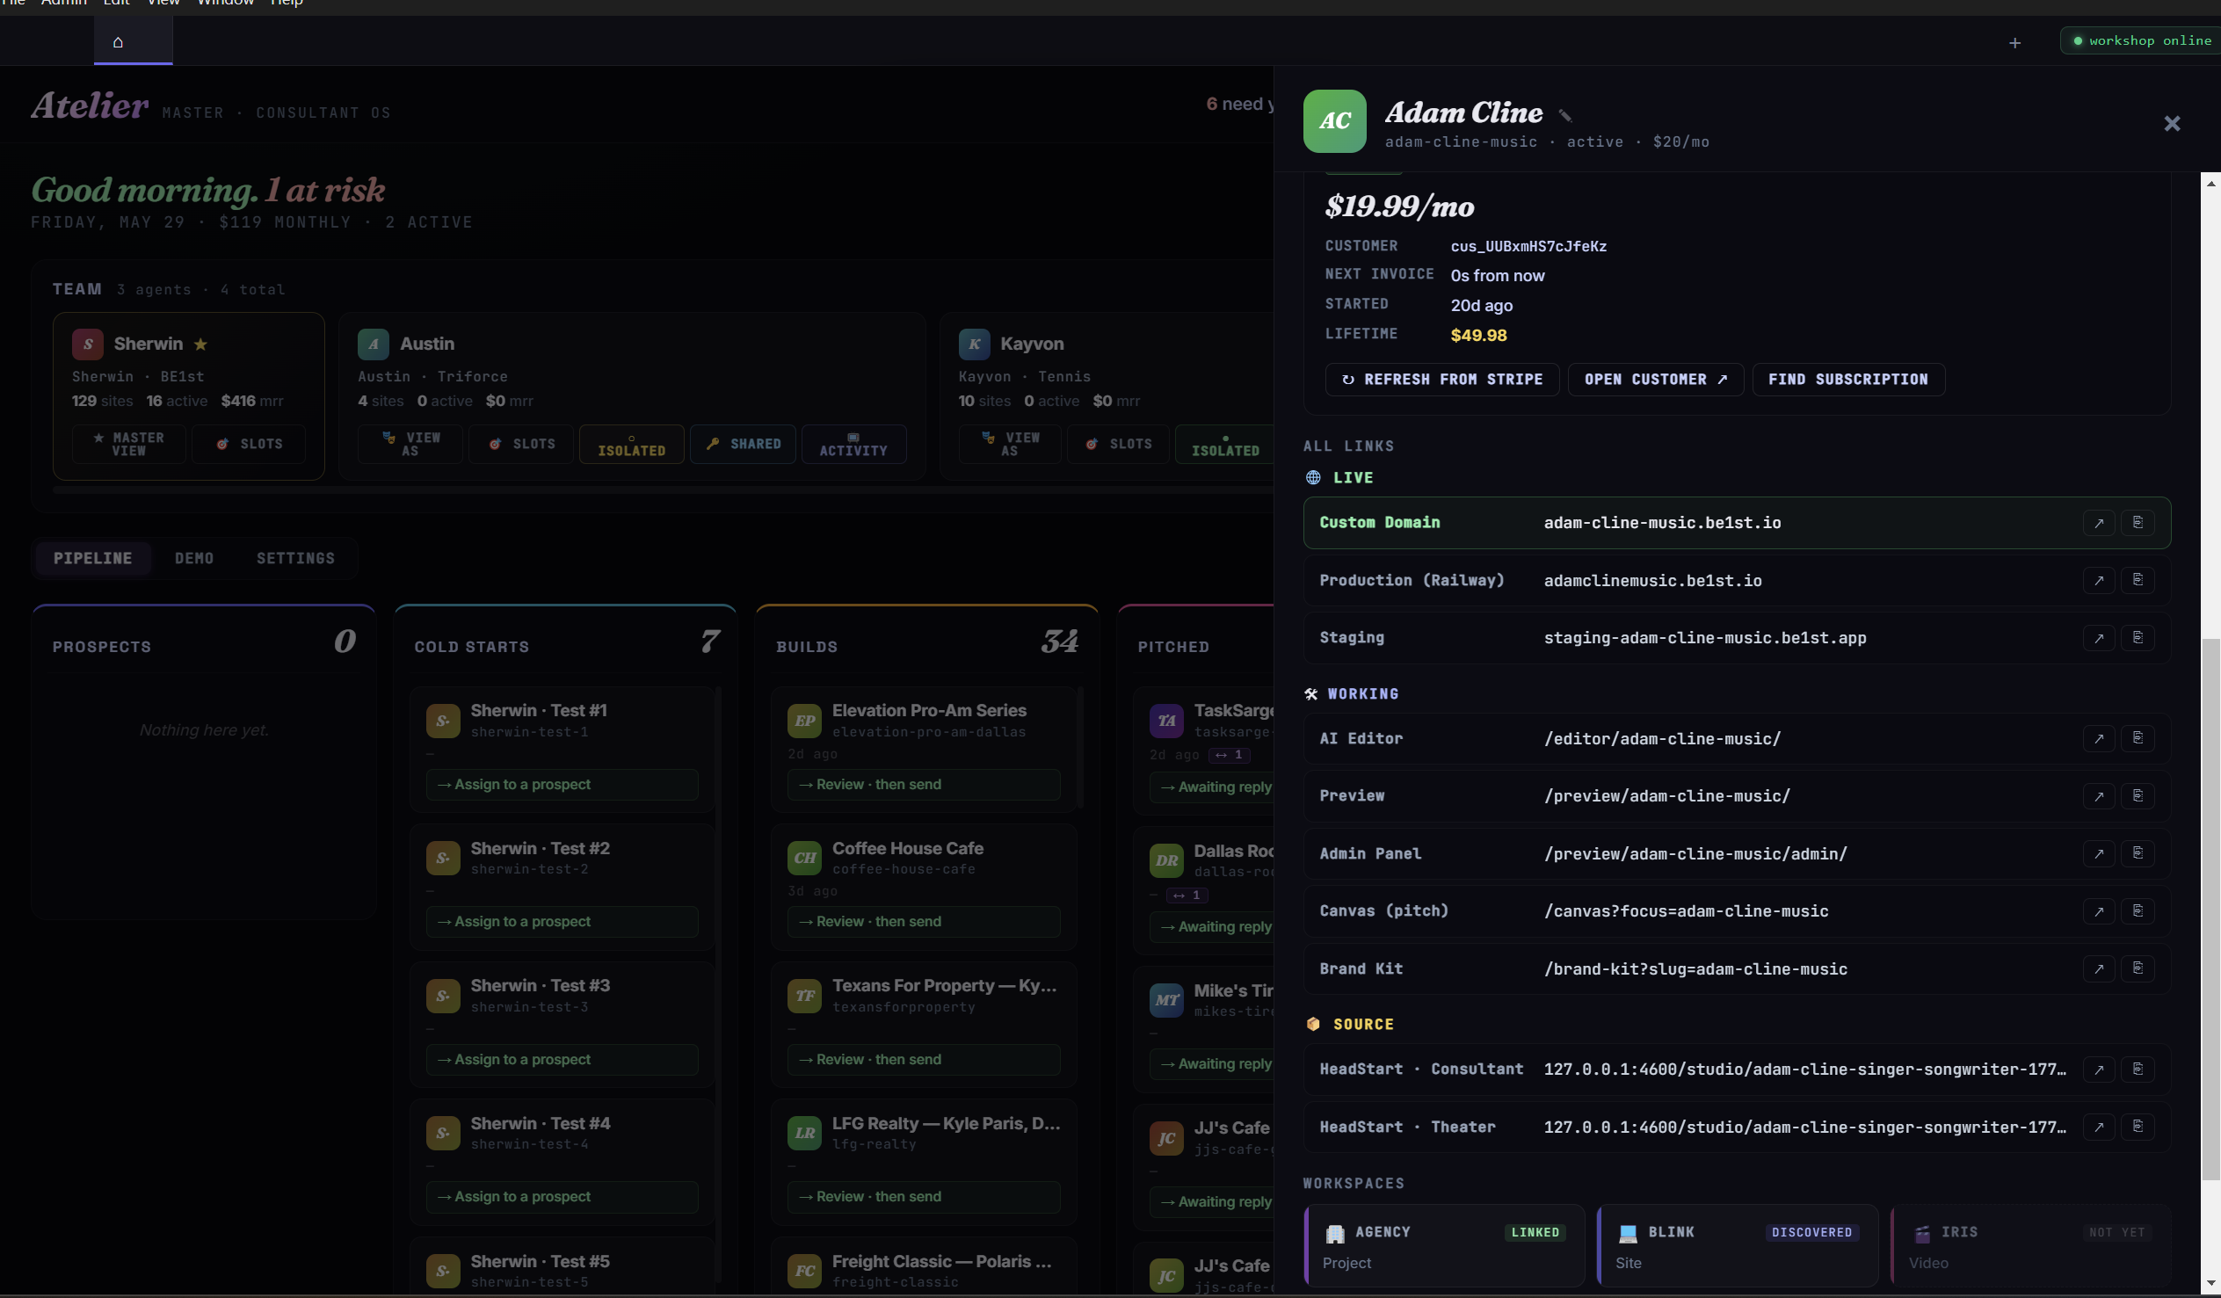Open the Staging link externally
Image resolution: width=2221 pixels, height=1298 pixels.
[x=2099, y=638]
